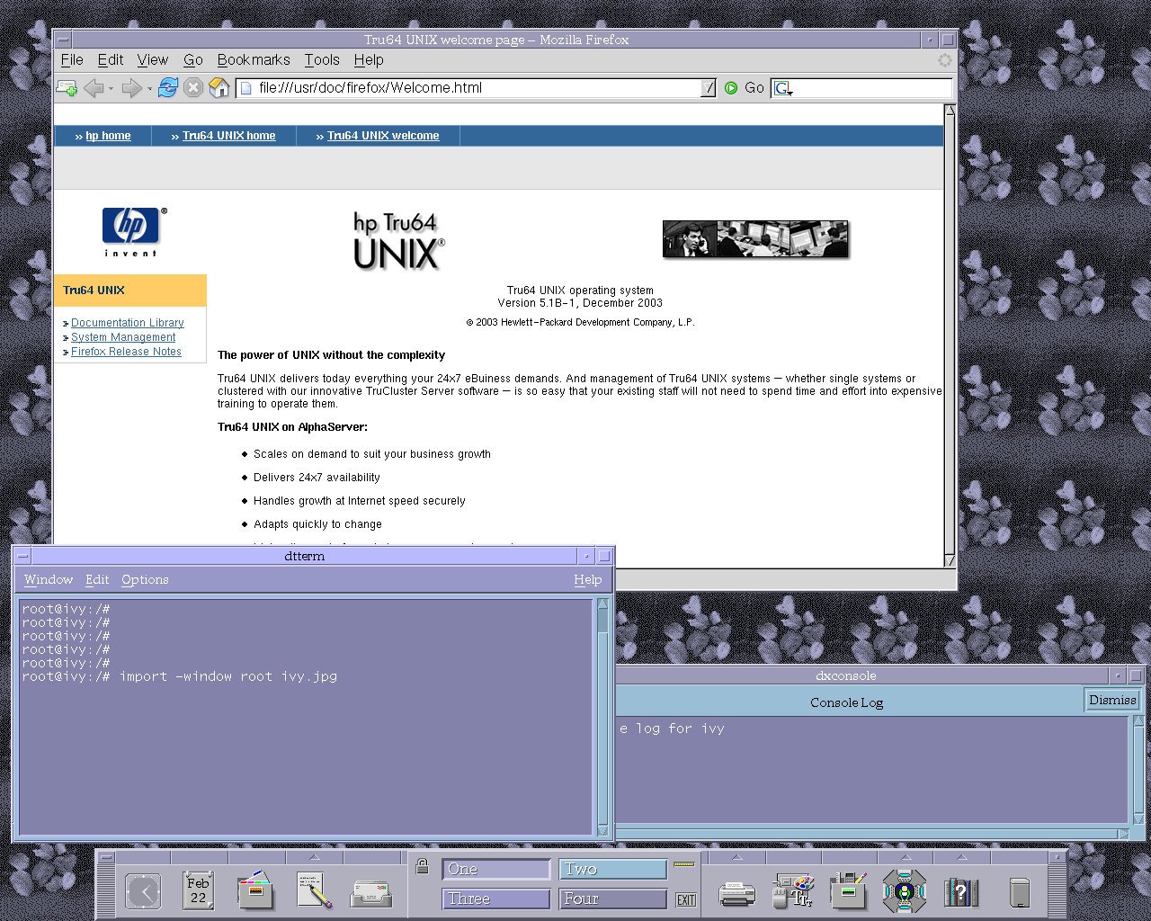This screenshot has height=921, width=1151.
Task: Follow the Tru64 UNIX home link
Action: coord(228,136)
